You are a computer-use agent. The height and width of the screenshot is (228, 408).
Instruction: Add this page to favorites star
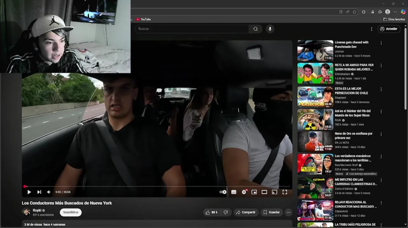coord(355,12)
